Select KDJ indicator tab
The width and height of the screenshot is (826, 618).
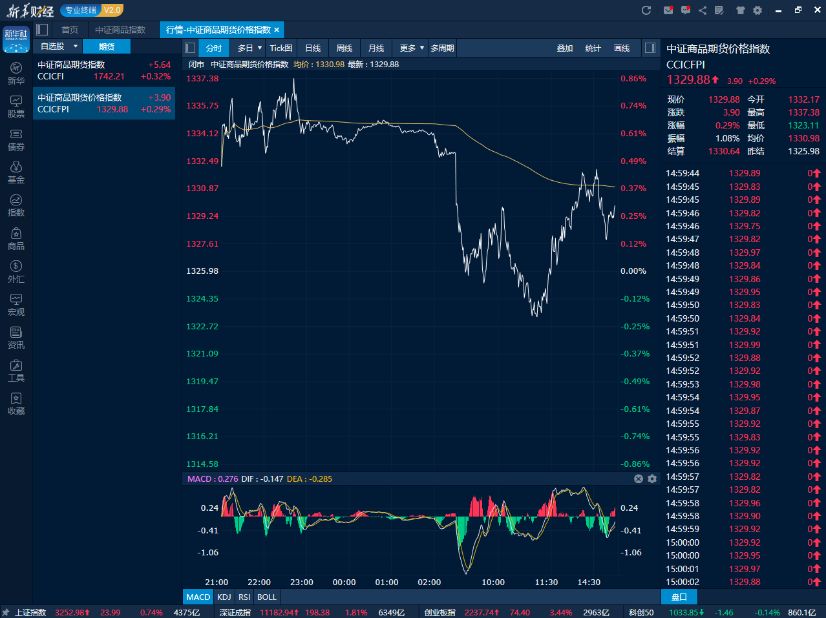click(x=224, y=597)
